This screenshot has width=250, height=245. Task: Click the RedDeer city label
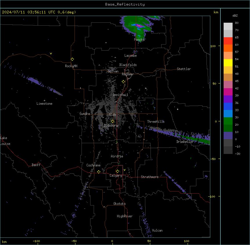click(x=128, y=74)
